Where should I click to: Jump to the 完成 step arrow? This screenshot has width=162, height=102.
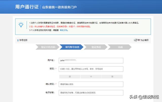tap(120, 47)
